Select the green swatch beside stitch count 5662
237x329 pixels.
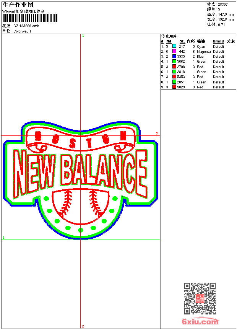pyautogui.click(x=174, y=61)
